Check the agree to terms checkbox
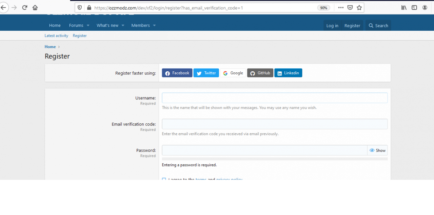 [x=164, y=180]
